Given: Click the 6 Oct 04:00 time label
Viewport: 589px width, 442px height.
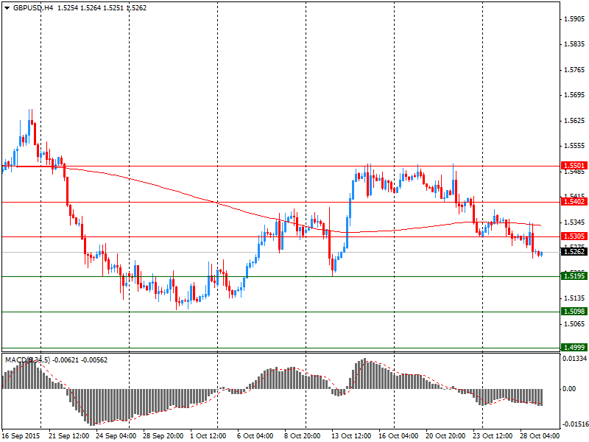Looking at the screenshot, I should (255, 436).
